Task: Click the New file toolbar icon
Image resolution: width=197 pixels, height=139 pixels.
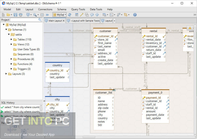Action: [3, 15]
